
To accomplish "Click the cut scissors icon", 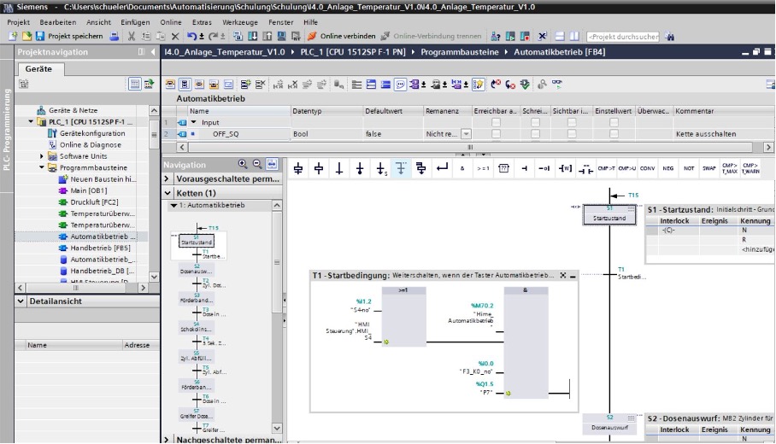I will pyautogui.click(x=132, y=37).
